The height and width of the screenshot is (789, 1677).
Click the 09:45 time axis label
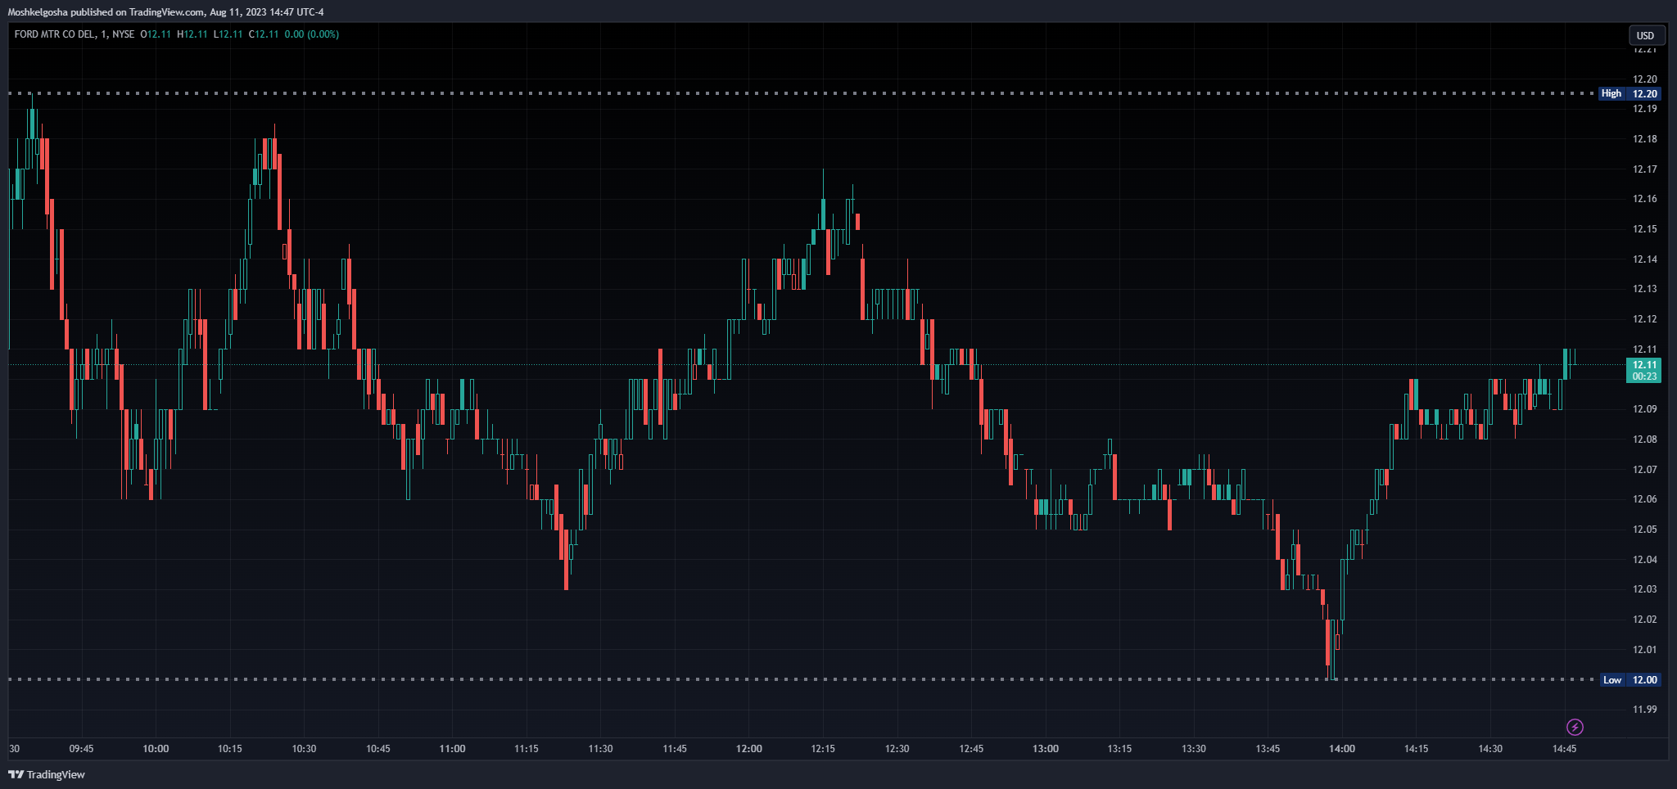pos(81,749)
